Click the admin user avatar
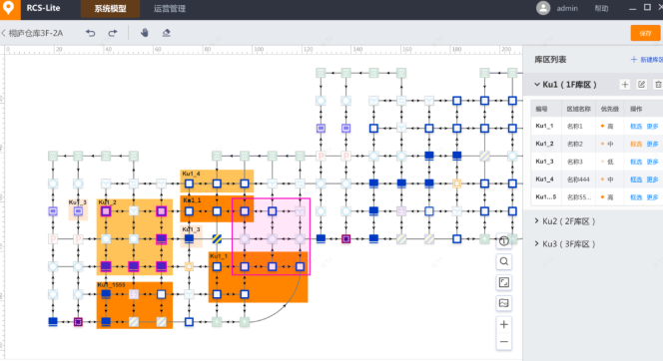This screenshot has height=361, width=663. [543, 8]
